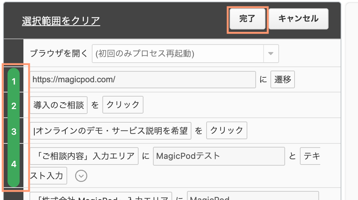Select step number 3 marker
This screenshot has height=200, width=358.
(14, 132)
